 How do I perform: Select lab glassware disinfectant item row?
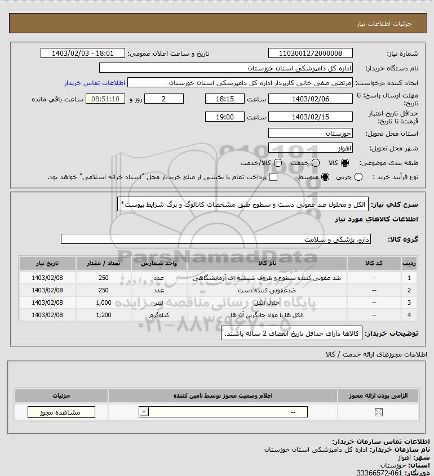pos(218,278)
